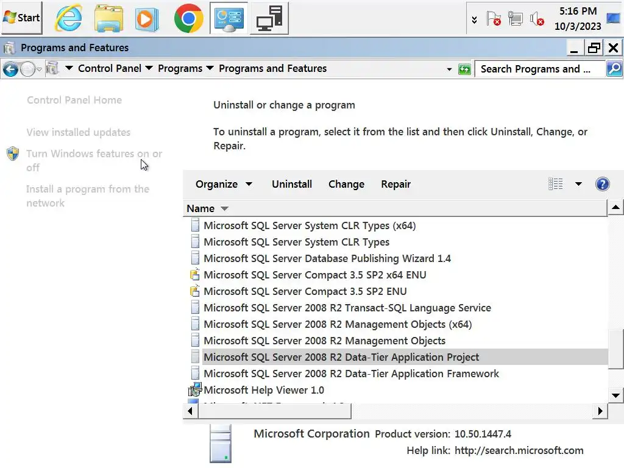Click the Show Desktop icon beside the clock
Image resolution: width=624 pixels, height=468 pixels.
[x=613, y=18]
